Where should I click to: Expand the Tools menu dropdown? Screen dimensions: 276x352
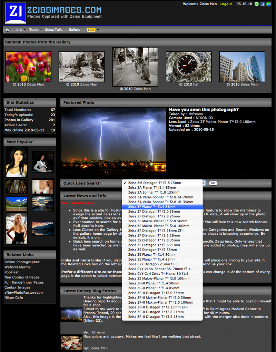34,30
